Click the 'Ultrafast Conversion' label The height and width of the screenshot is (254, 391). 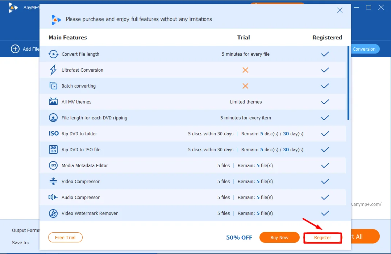[x=82, y=70]
